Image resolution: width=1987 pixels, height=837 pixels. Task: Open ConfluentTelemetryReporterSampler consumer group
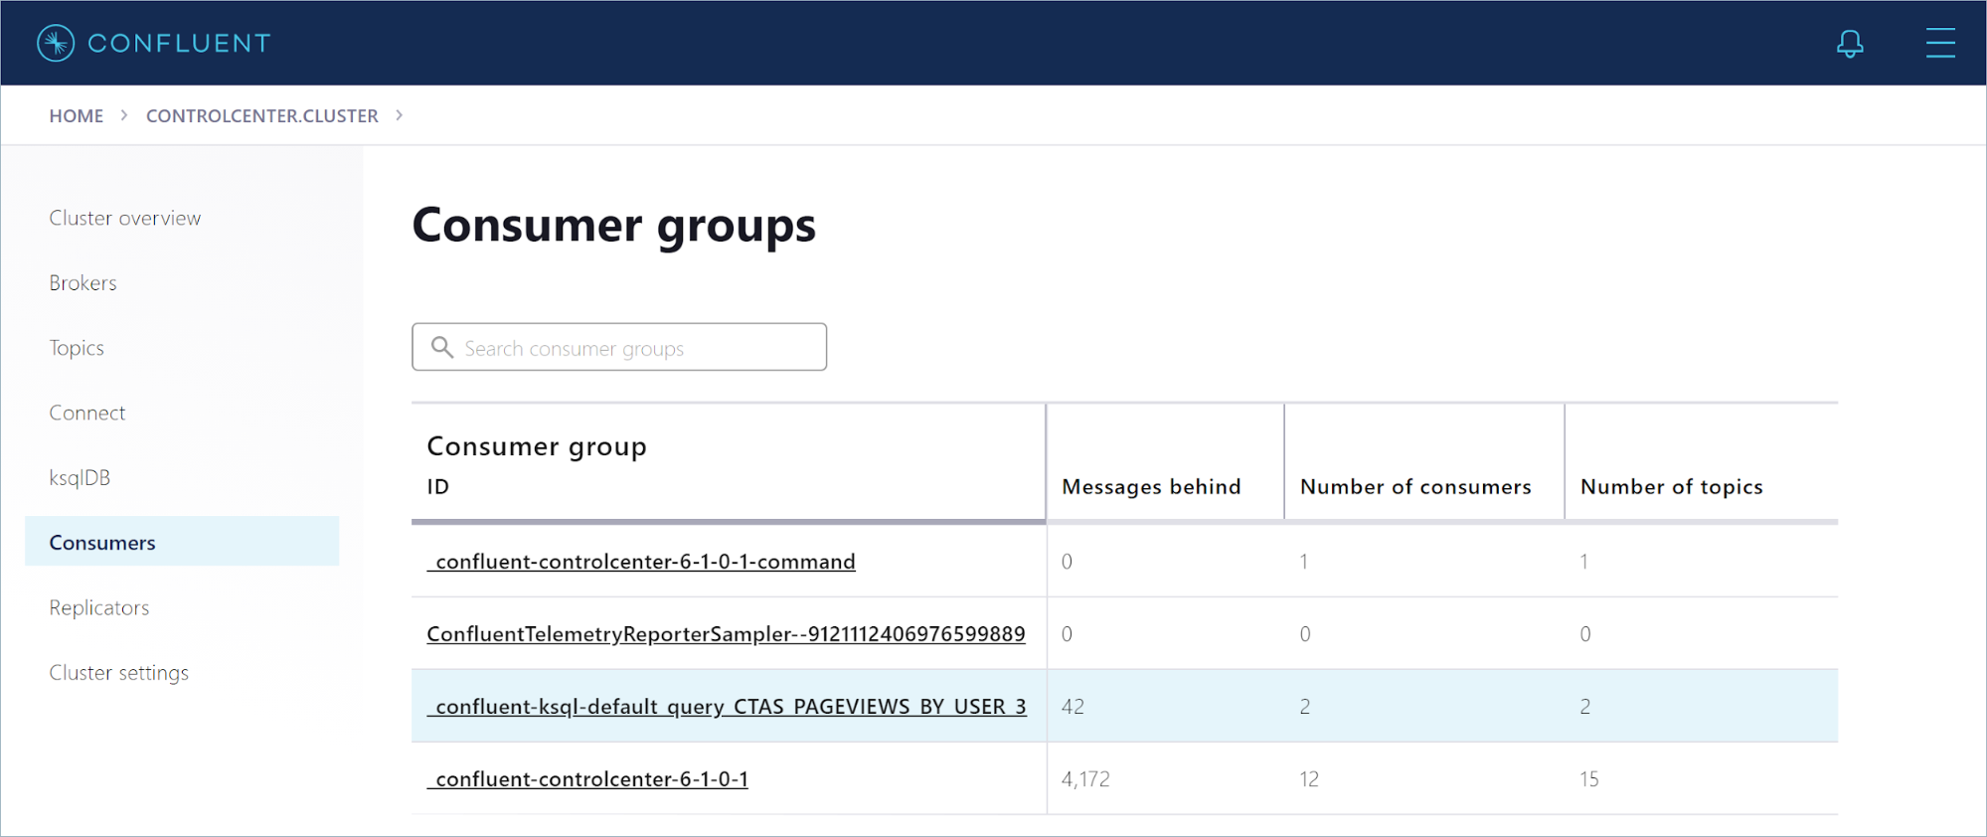[726, 634]
